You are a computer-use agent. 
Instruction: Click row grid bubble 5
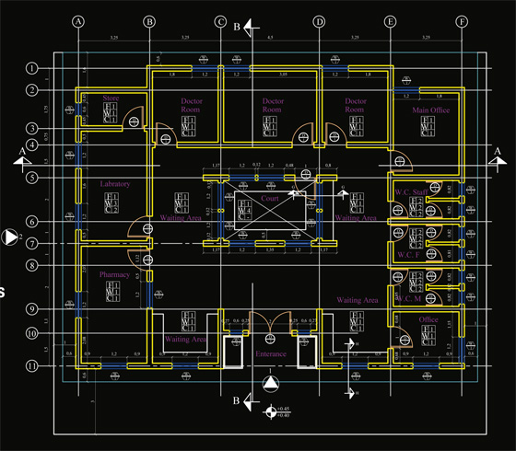tap(32, 178)
